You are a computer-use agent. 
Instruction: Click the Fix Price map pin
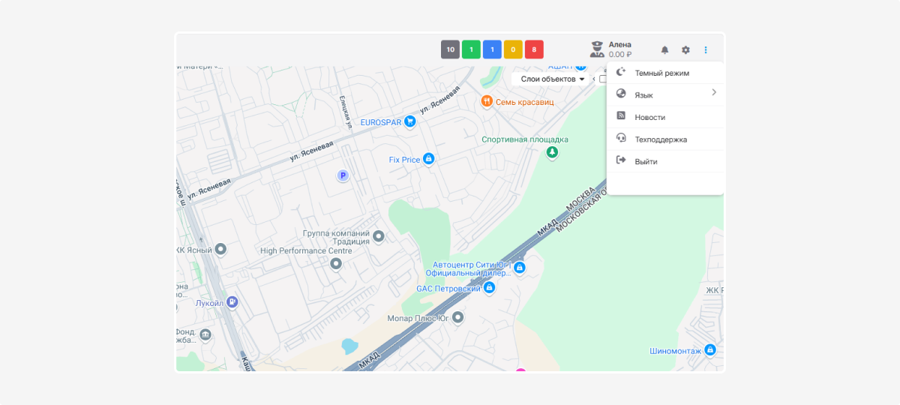(429, 159)
